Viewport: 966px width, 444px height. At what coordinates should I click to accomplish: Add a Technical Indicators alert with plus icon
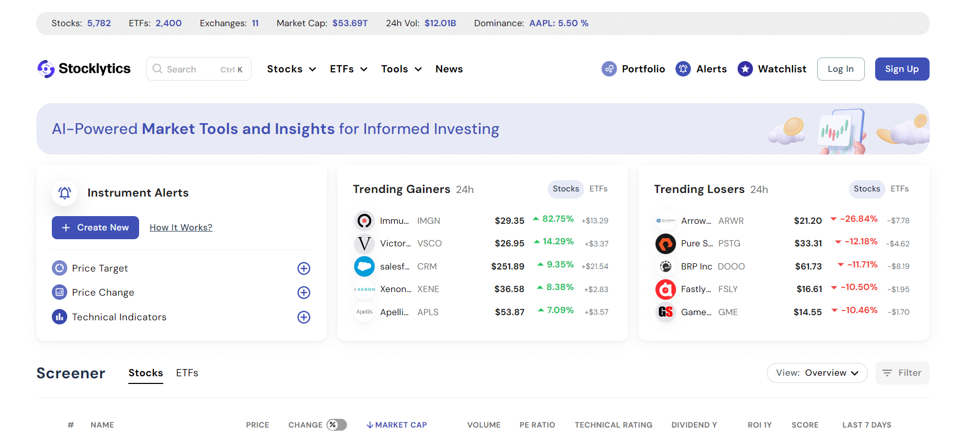(304, 317)
